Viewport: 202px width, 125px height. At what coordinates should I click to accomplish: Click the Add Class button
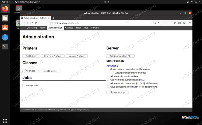30,71
